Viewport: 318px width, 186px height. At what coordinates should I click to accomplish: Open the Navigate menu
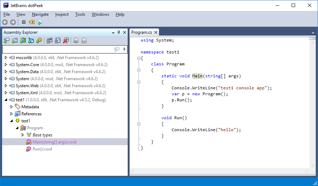(40, 14)
